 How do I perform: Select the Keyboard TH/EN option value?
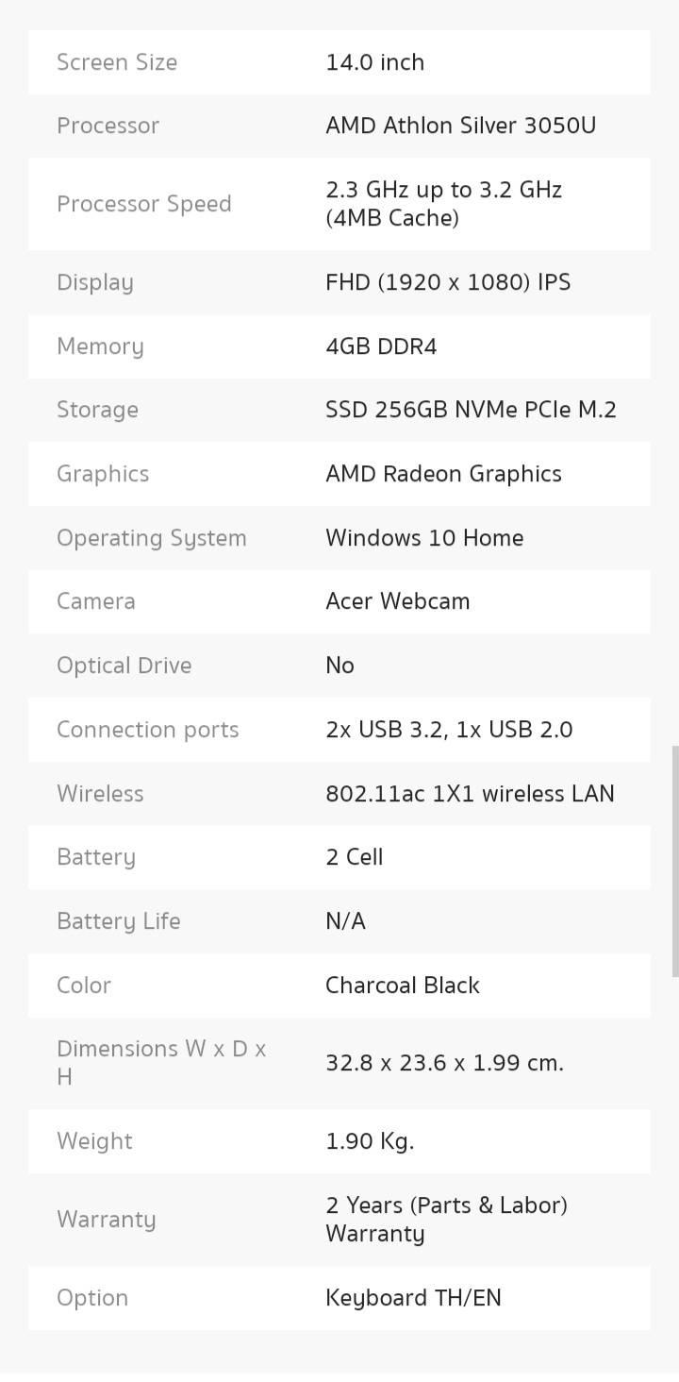413,1298
